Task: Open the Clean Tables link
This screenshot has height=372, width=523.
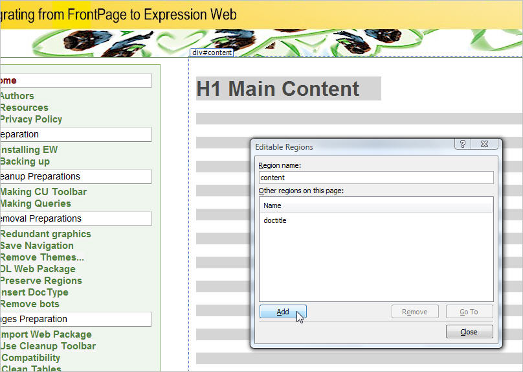Action: [30, 369]
